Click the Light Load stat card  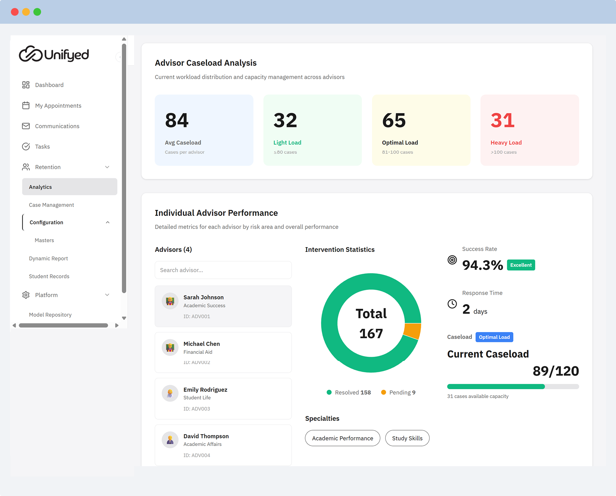(312, 130)
